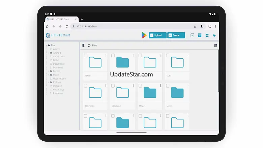Image resolution: width=263 pixels, height=148 pixels.
Task: Select Ringtones in sidebar tree
Action: (x=58, y=93)
